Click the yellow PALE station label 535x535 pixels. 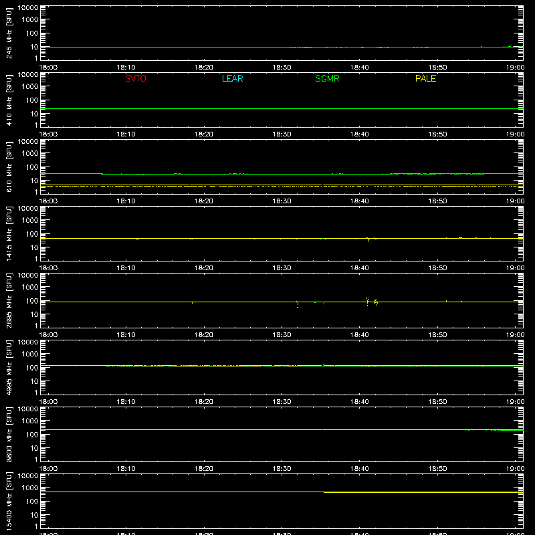click(x=425, y=78)
